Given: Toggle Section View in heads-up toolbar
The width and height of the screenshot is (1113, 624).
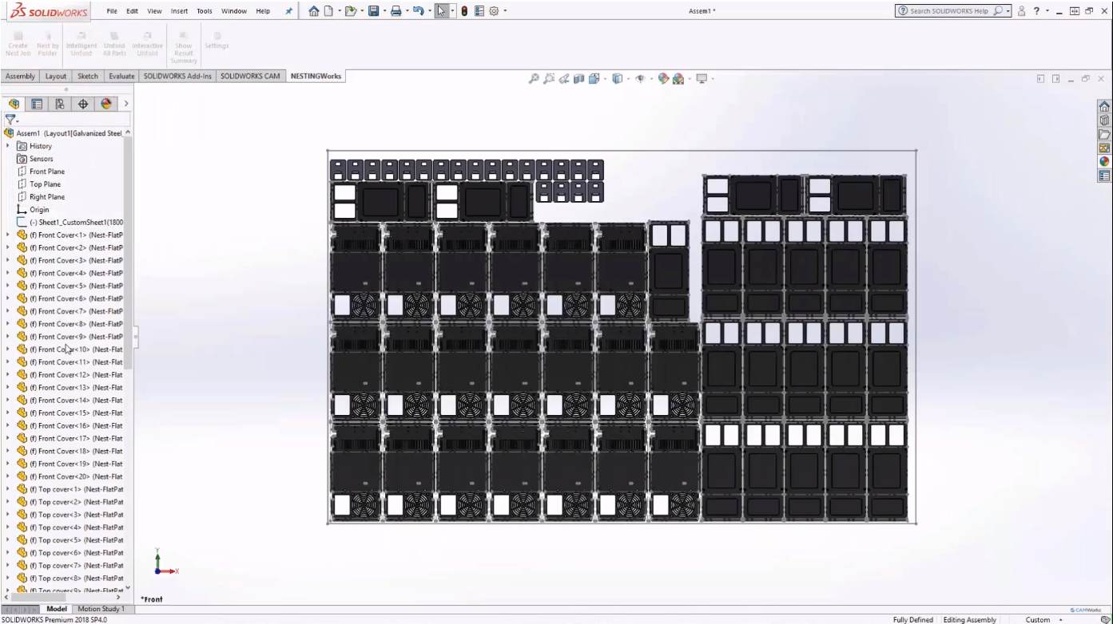Looking at the screenshot, I should pyautogui.click(x=578, y=78).
